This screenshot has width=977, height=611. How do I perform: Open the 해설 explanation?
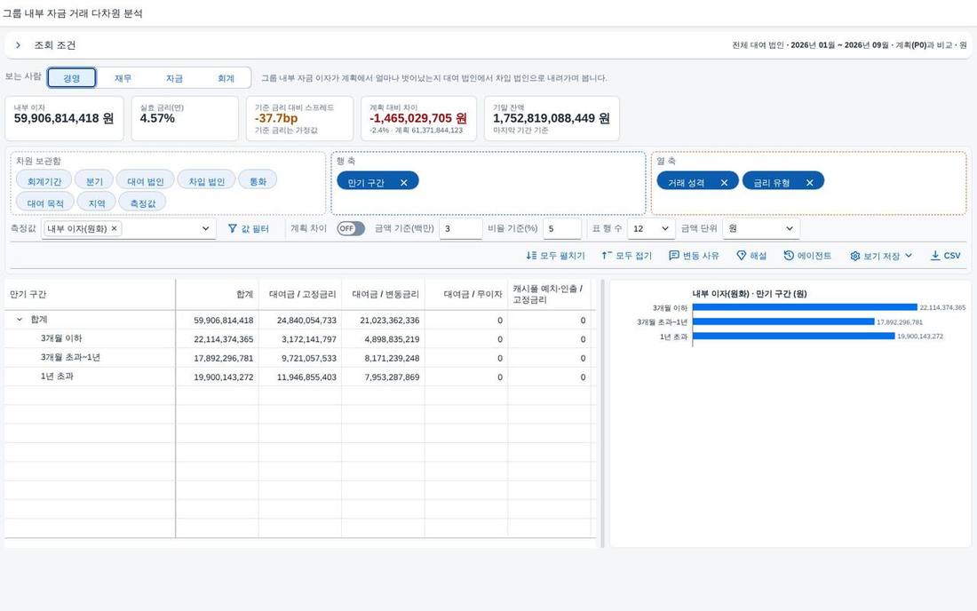(x=751, y=256)
